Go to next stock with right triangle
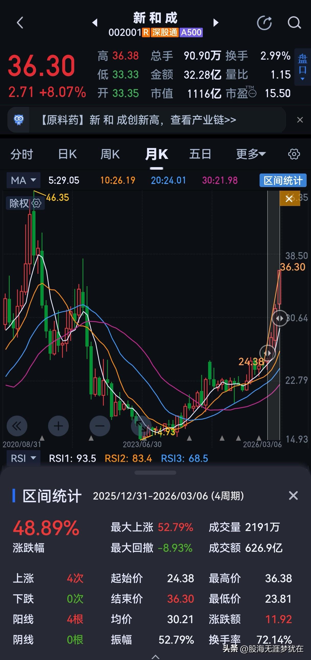Viewport: 311px width, 660px height. point(216,23)
